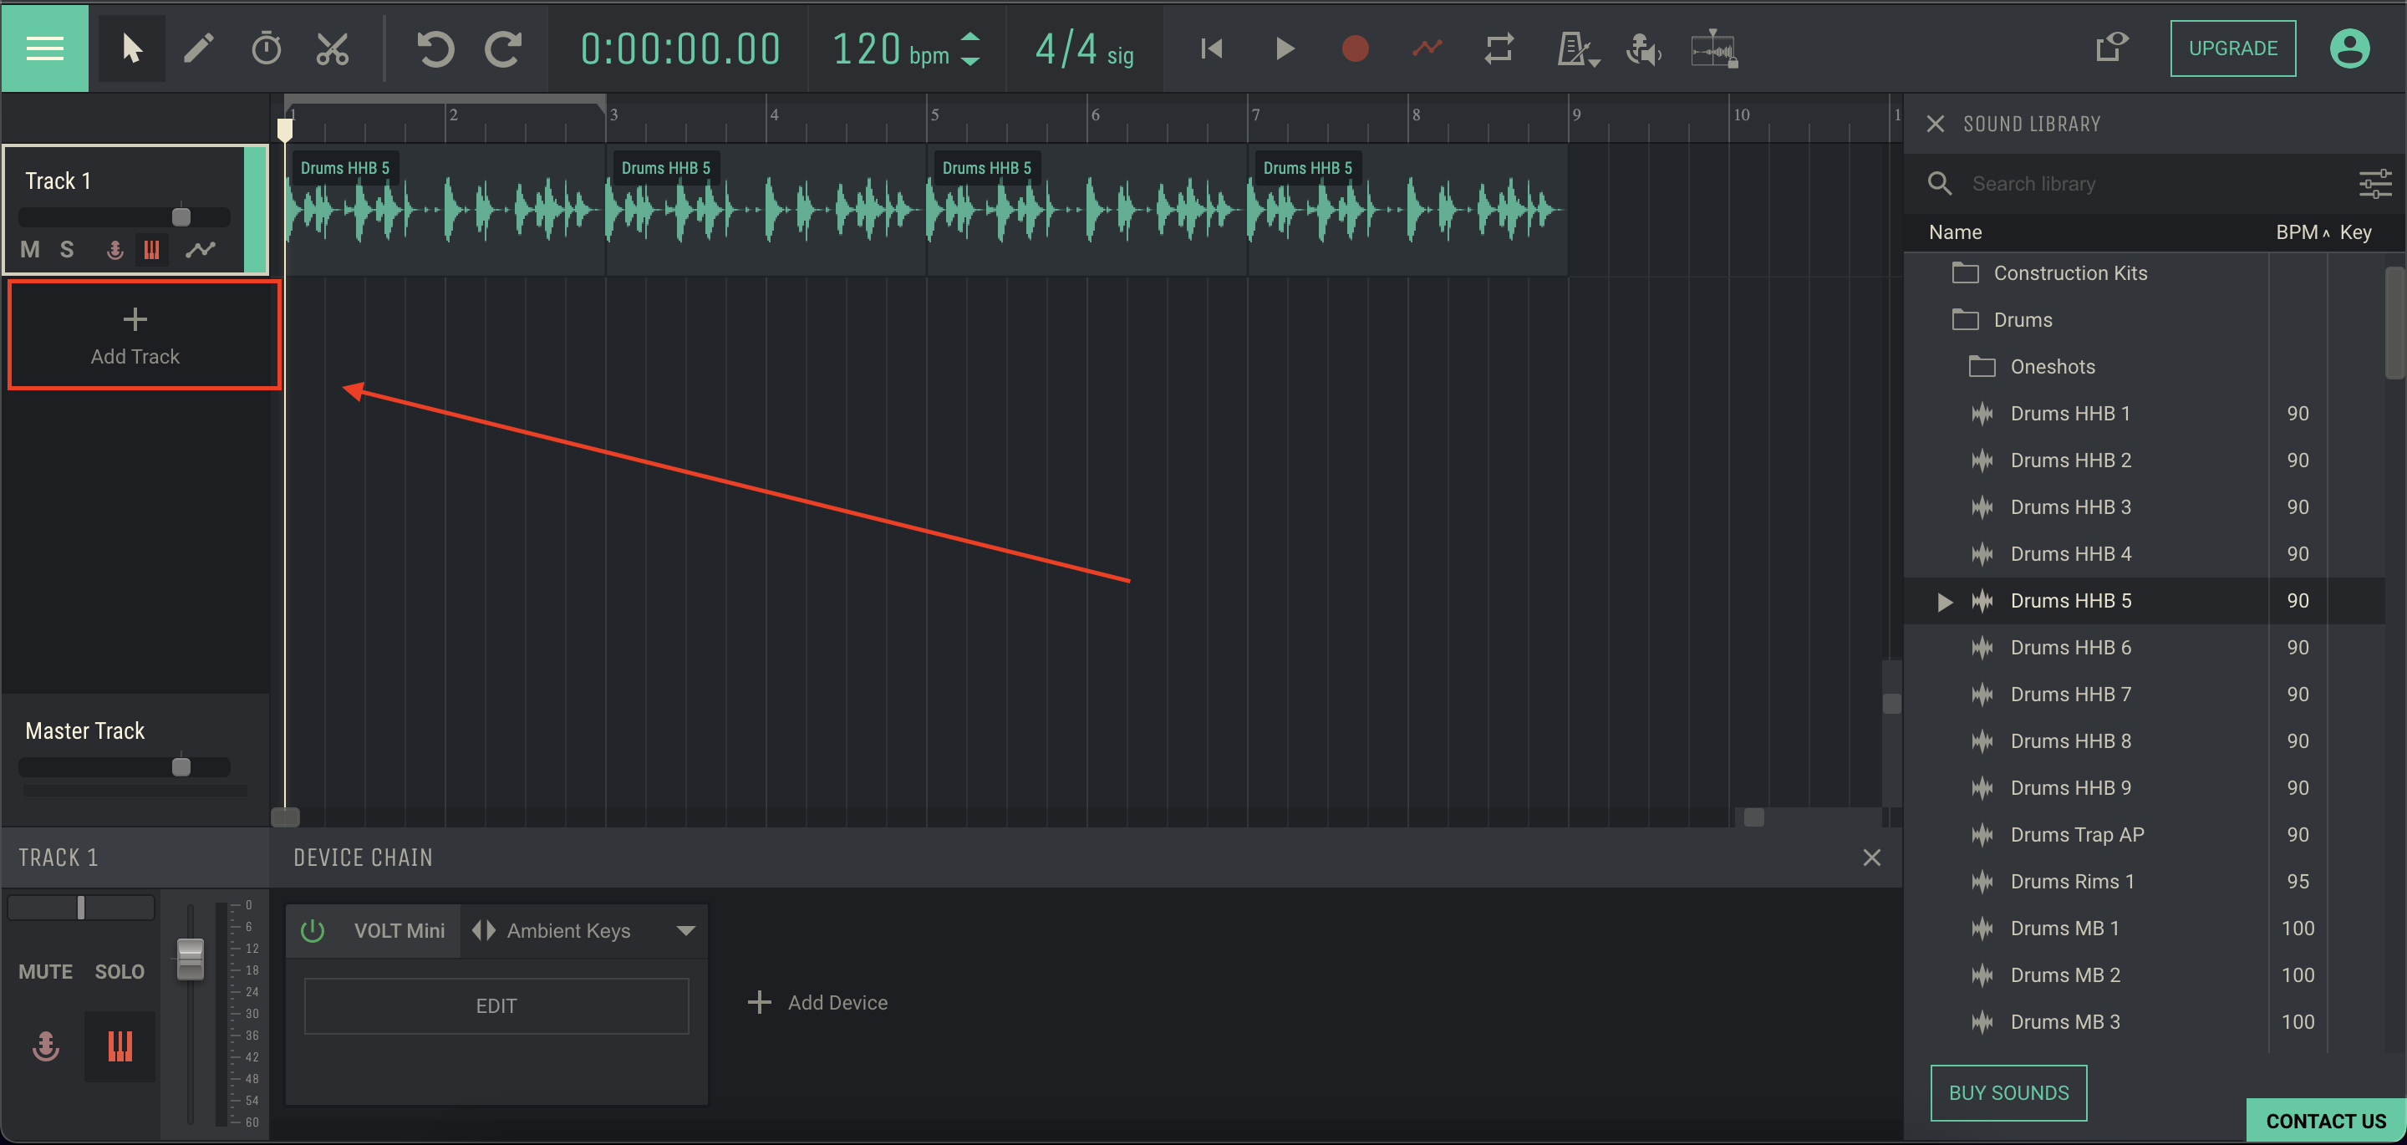Click the Record button
This screenshot has height=1145, width=2407.
(1354, 48)
